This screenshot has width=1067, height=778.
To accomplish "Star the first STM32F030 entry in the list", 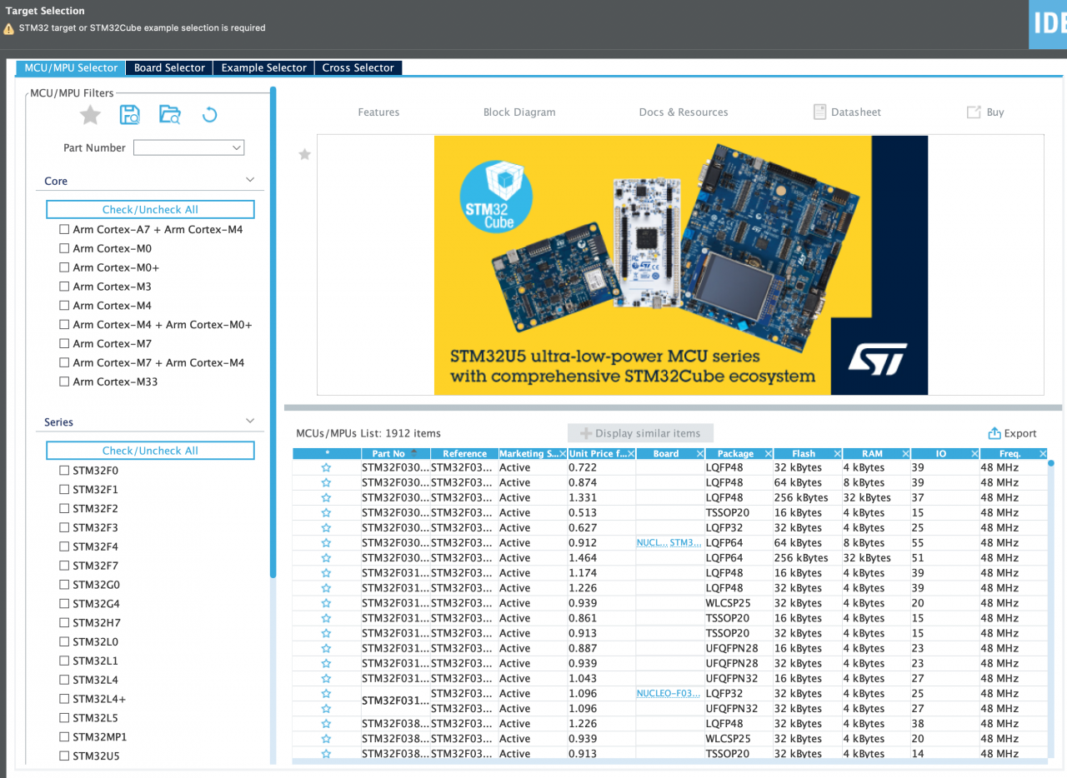I will [325, 467].
